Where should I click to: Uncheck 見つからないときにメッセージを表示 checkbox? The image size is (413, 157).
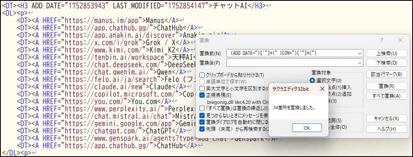(202, 115)
